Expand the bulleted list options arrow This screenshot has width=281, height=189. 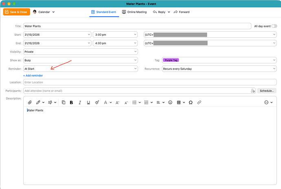[140, 102]
